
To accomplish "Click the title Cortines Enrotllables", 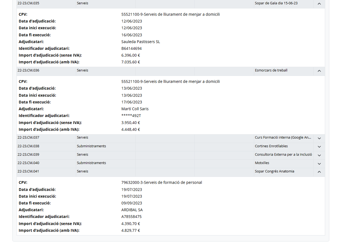I will (x=271, y=146).
